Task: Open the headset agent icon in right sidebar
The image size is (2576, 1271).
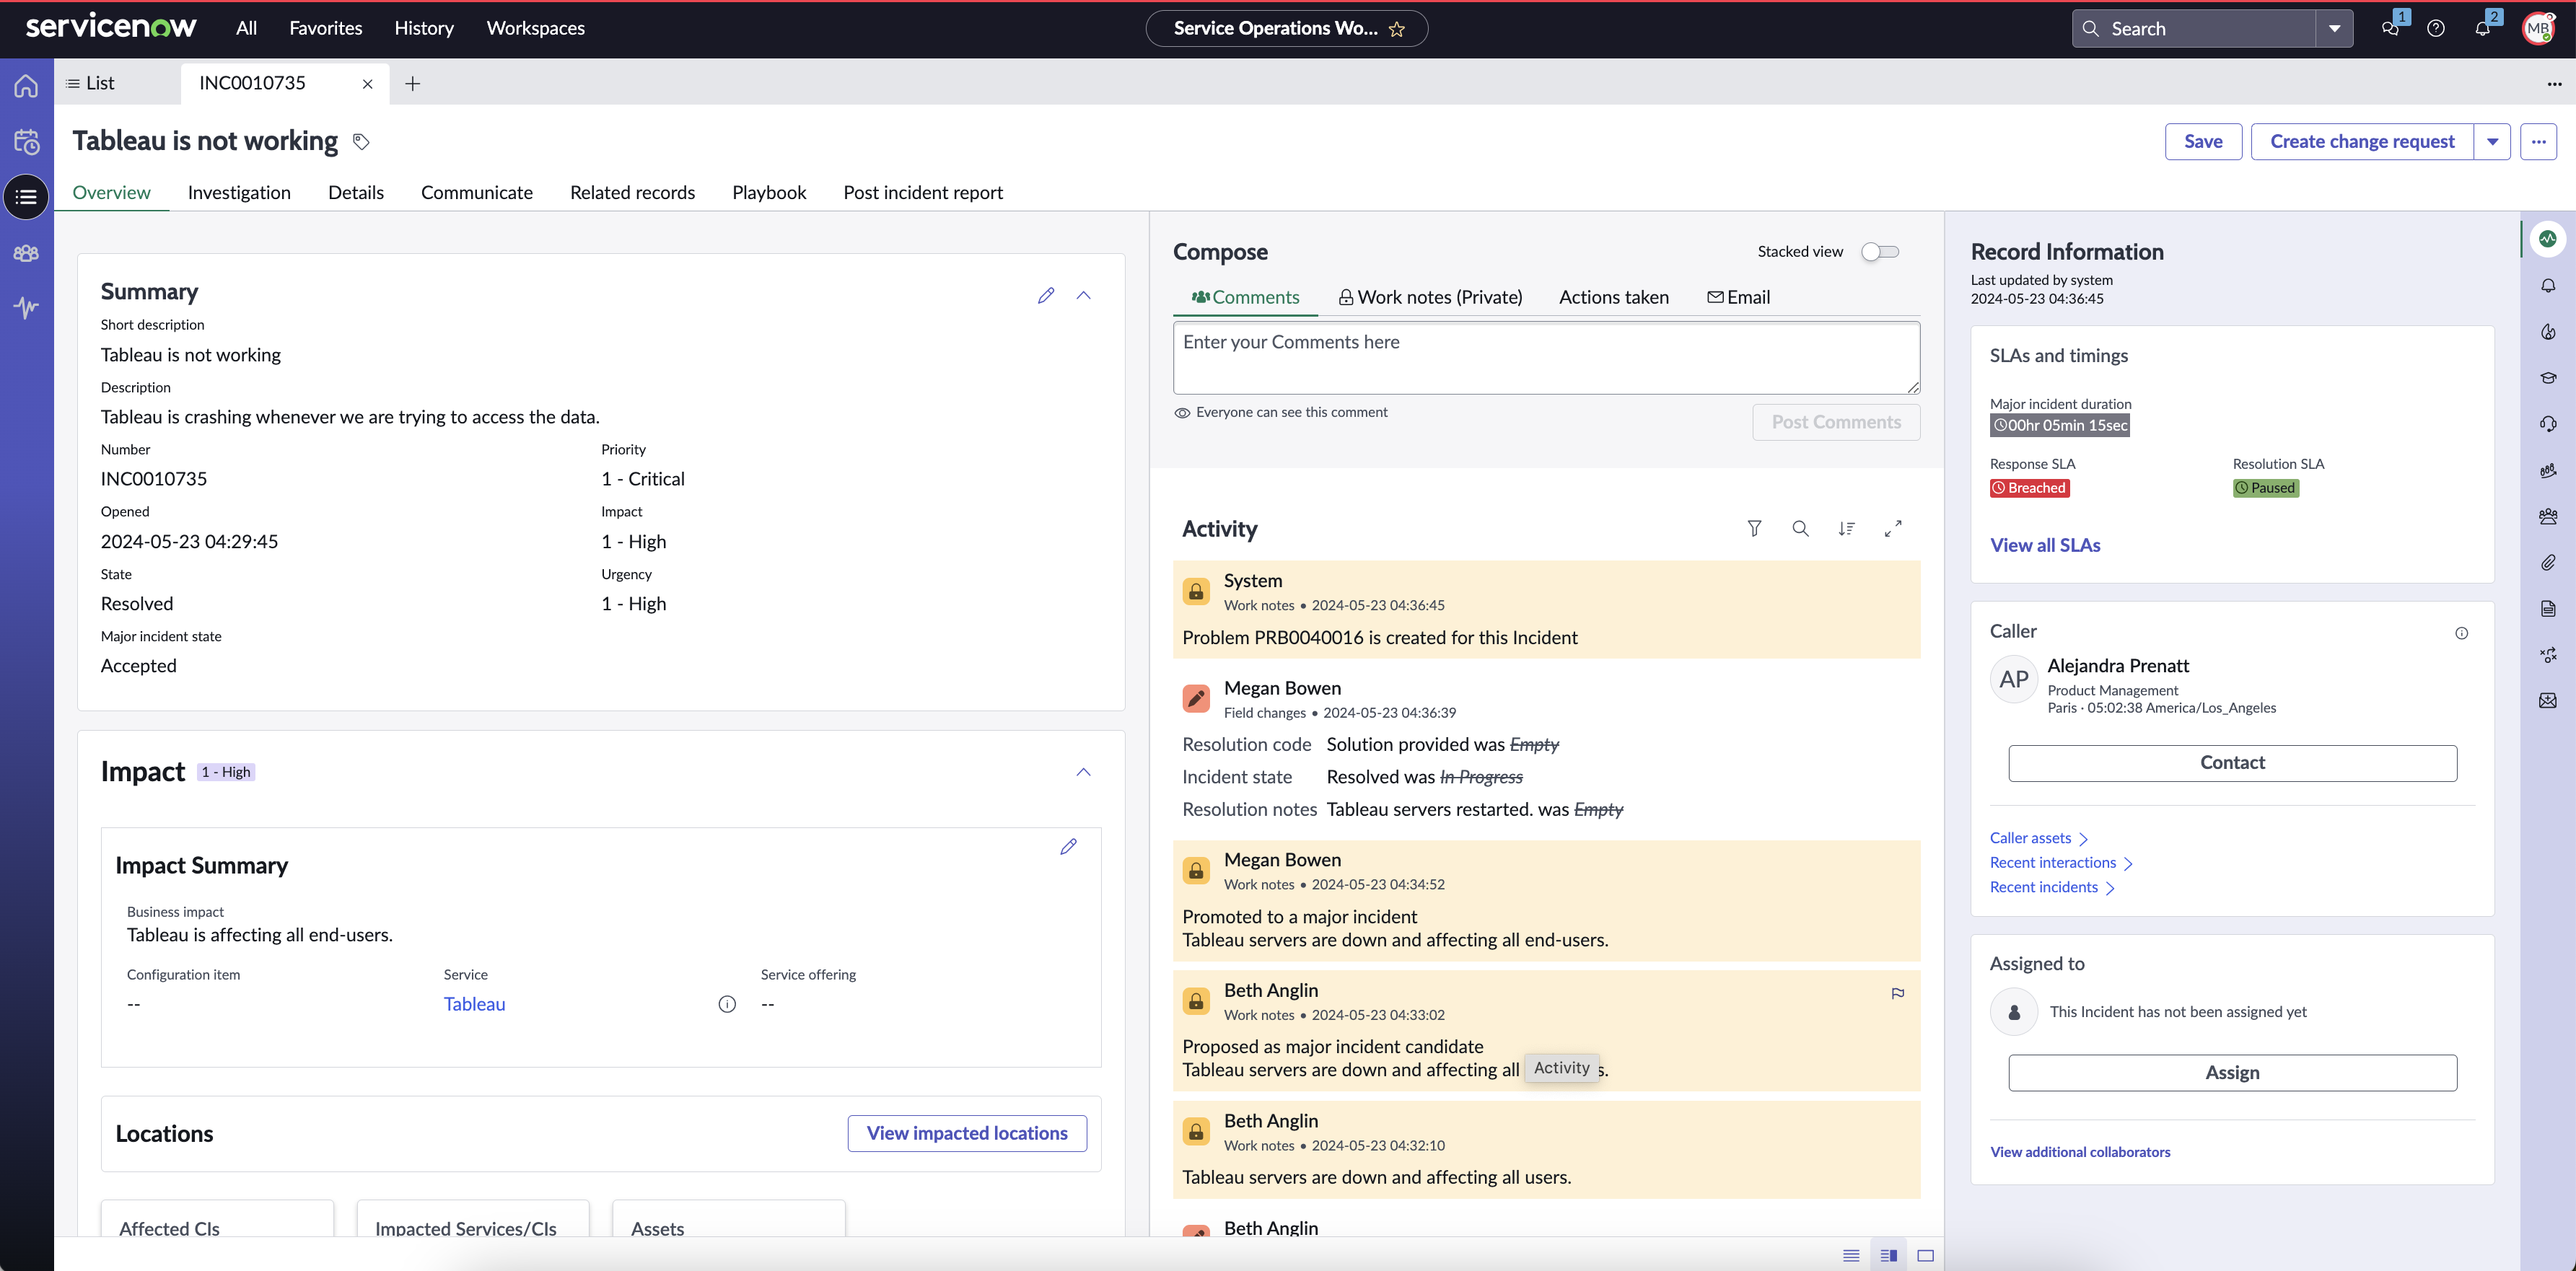Action: tap(2548, 424)
